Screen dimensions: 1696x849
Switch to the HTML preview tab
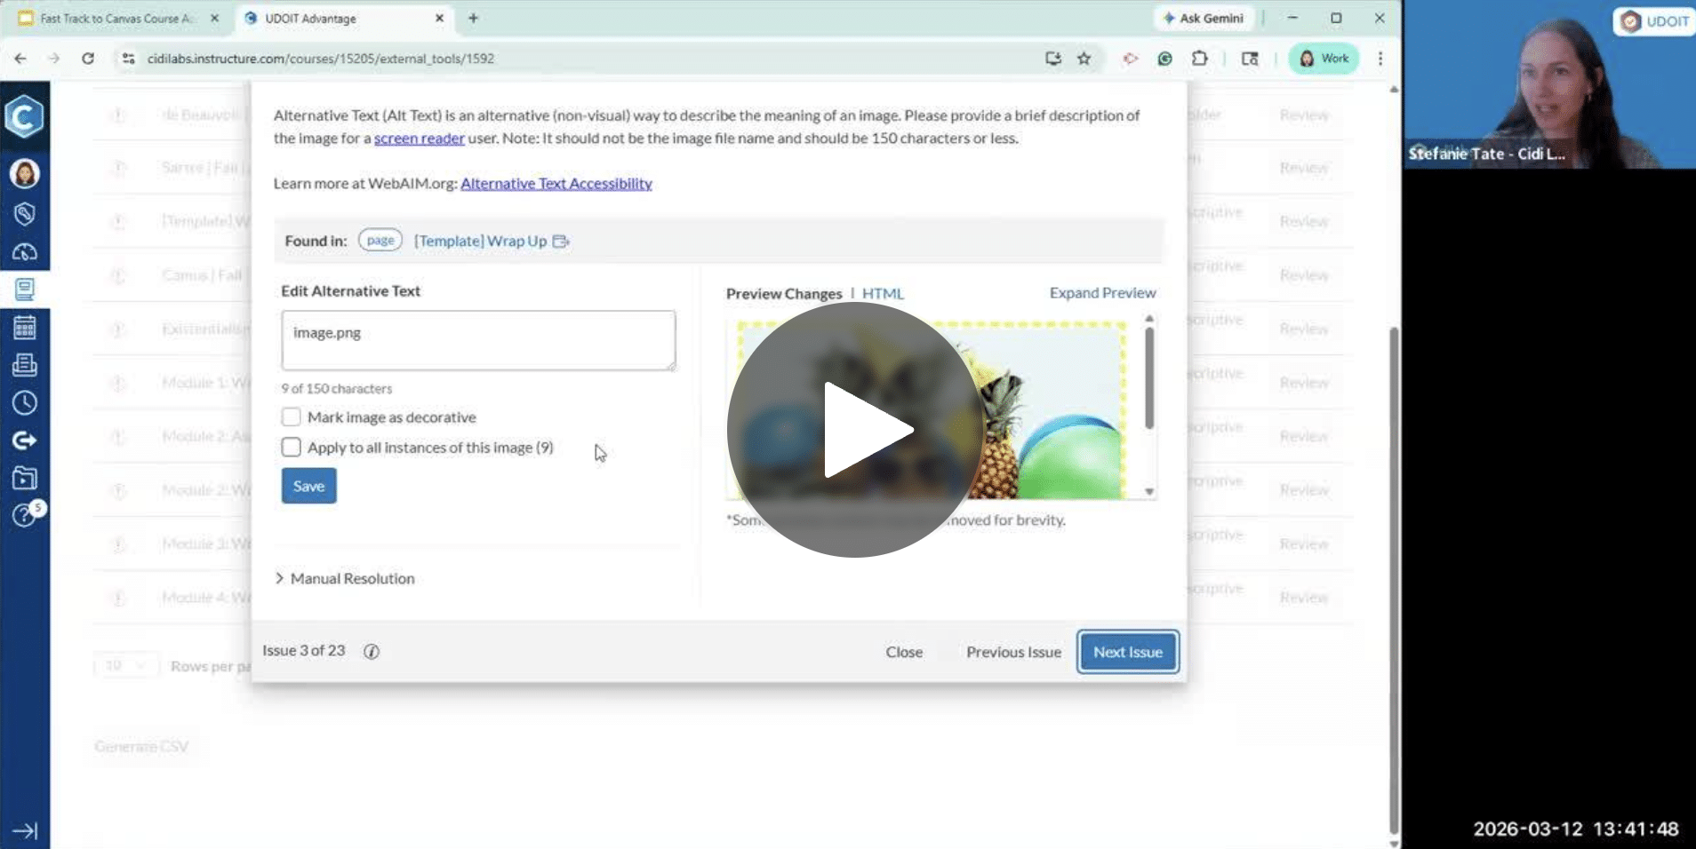882,294
